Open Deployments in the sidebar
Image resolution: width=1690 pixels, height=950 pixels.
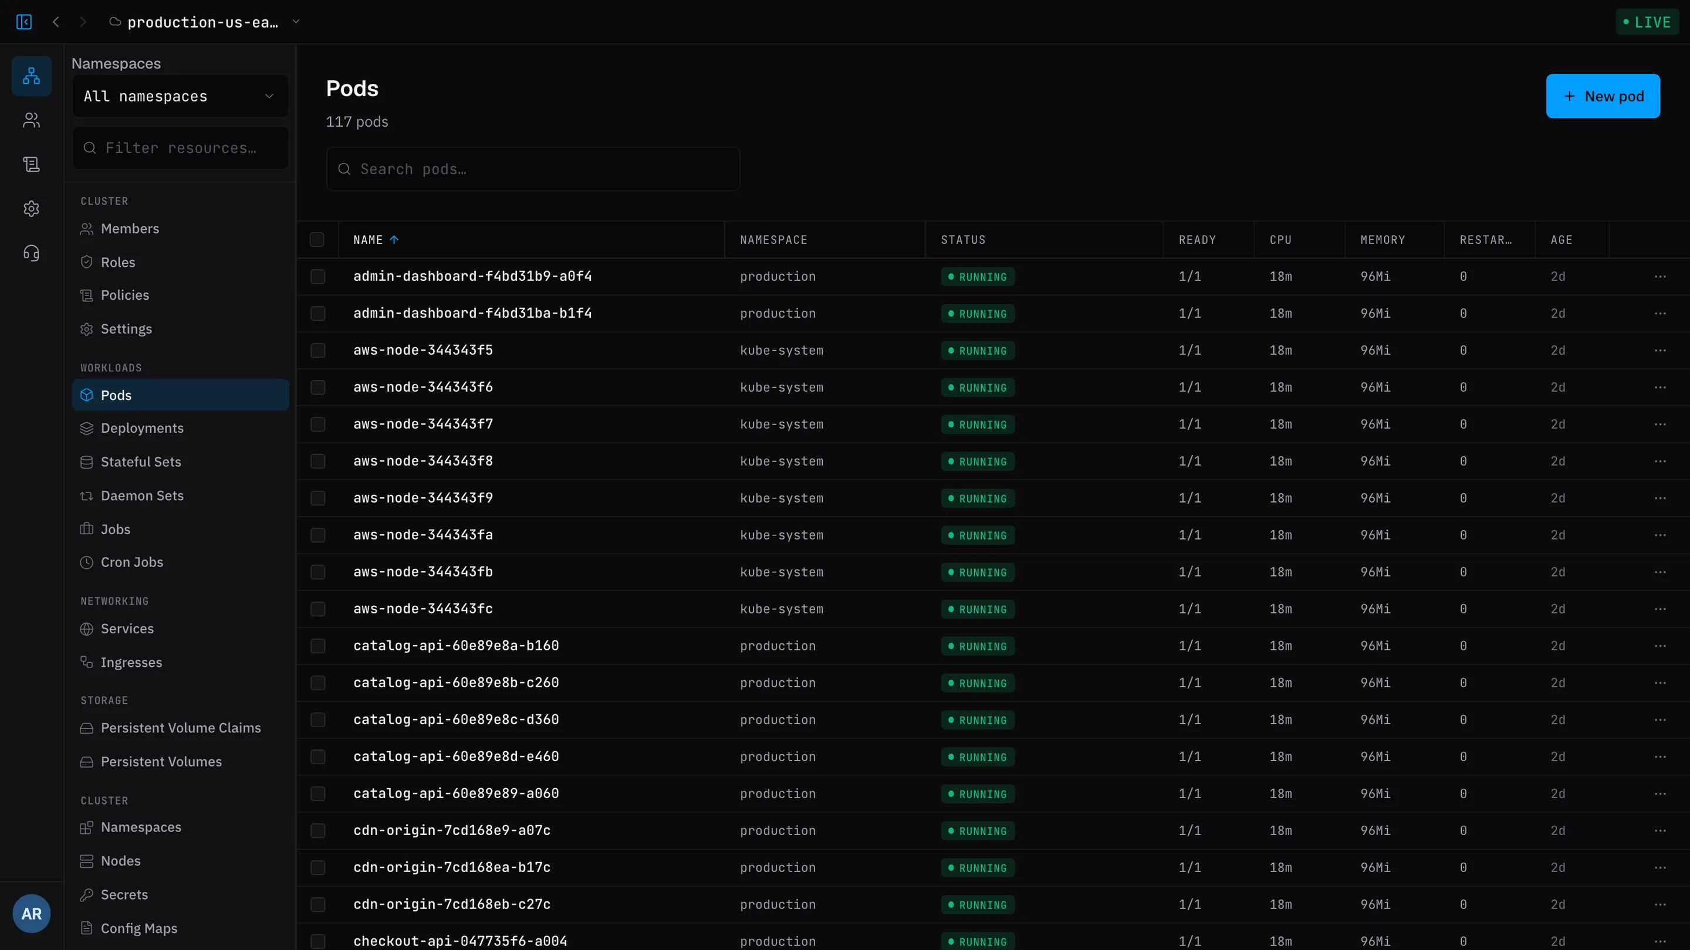[180, 428]
